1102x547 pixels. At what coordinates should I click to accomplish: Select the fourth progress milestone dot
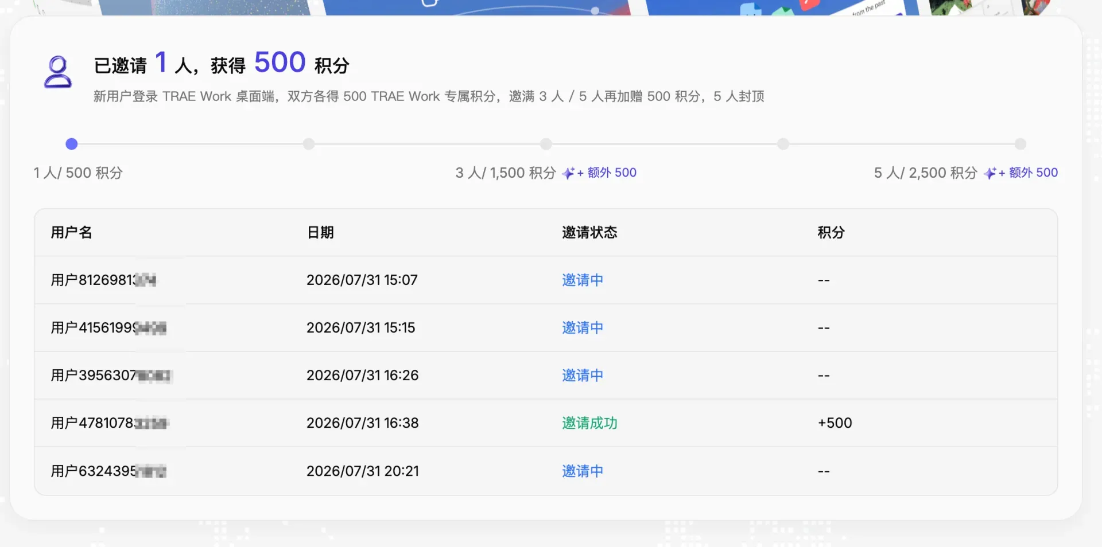(783, 144)
